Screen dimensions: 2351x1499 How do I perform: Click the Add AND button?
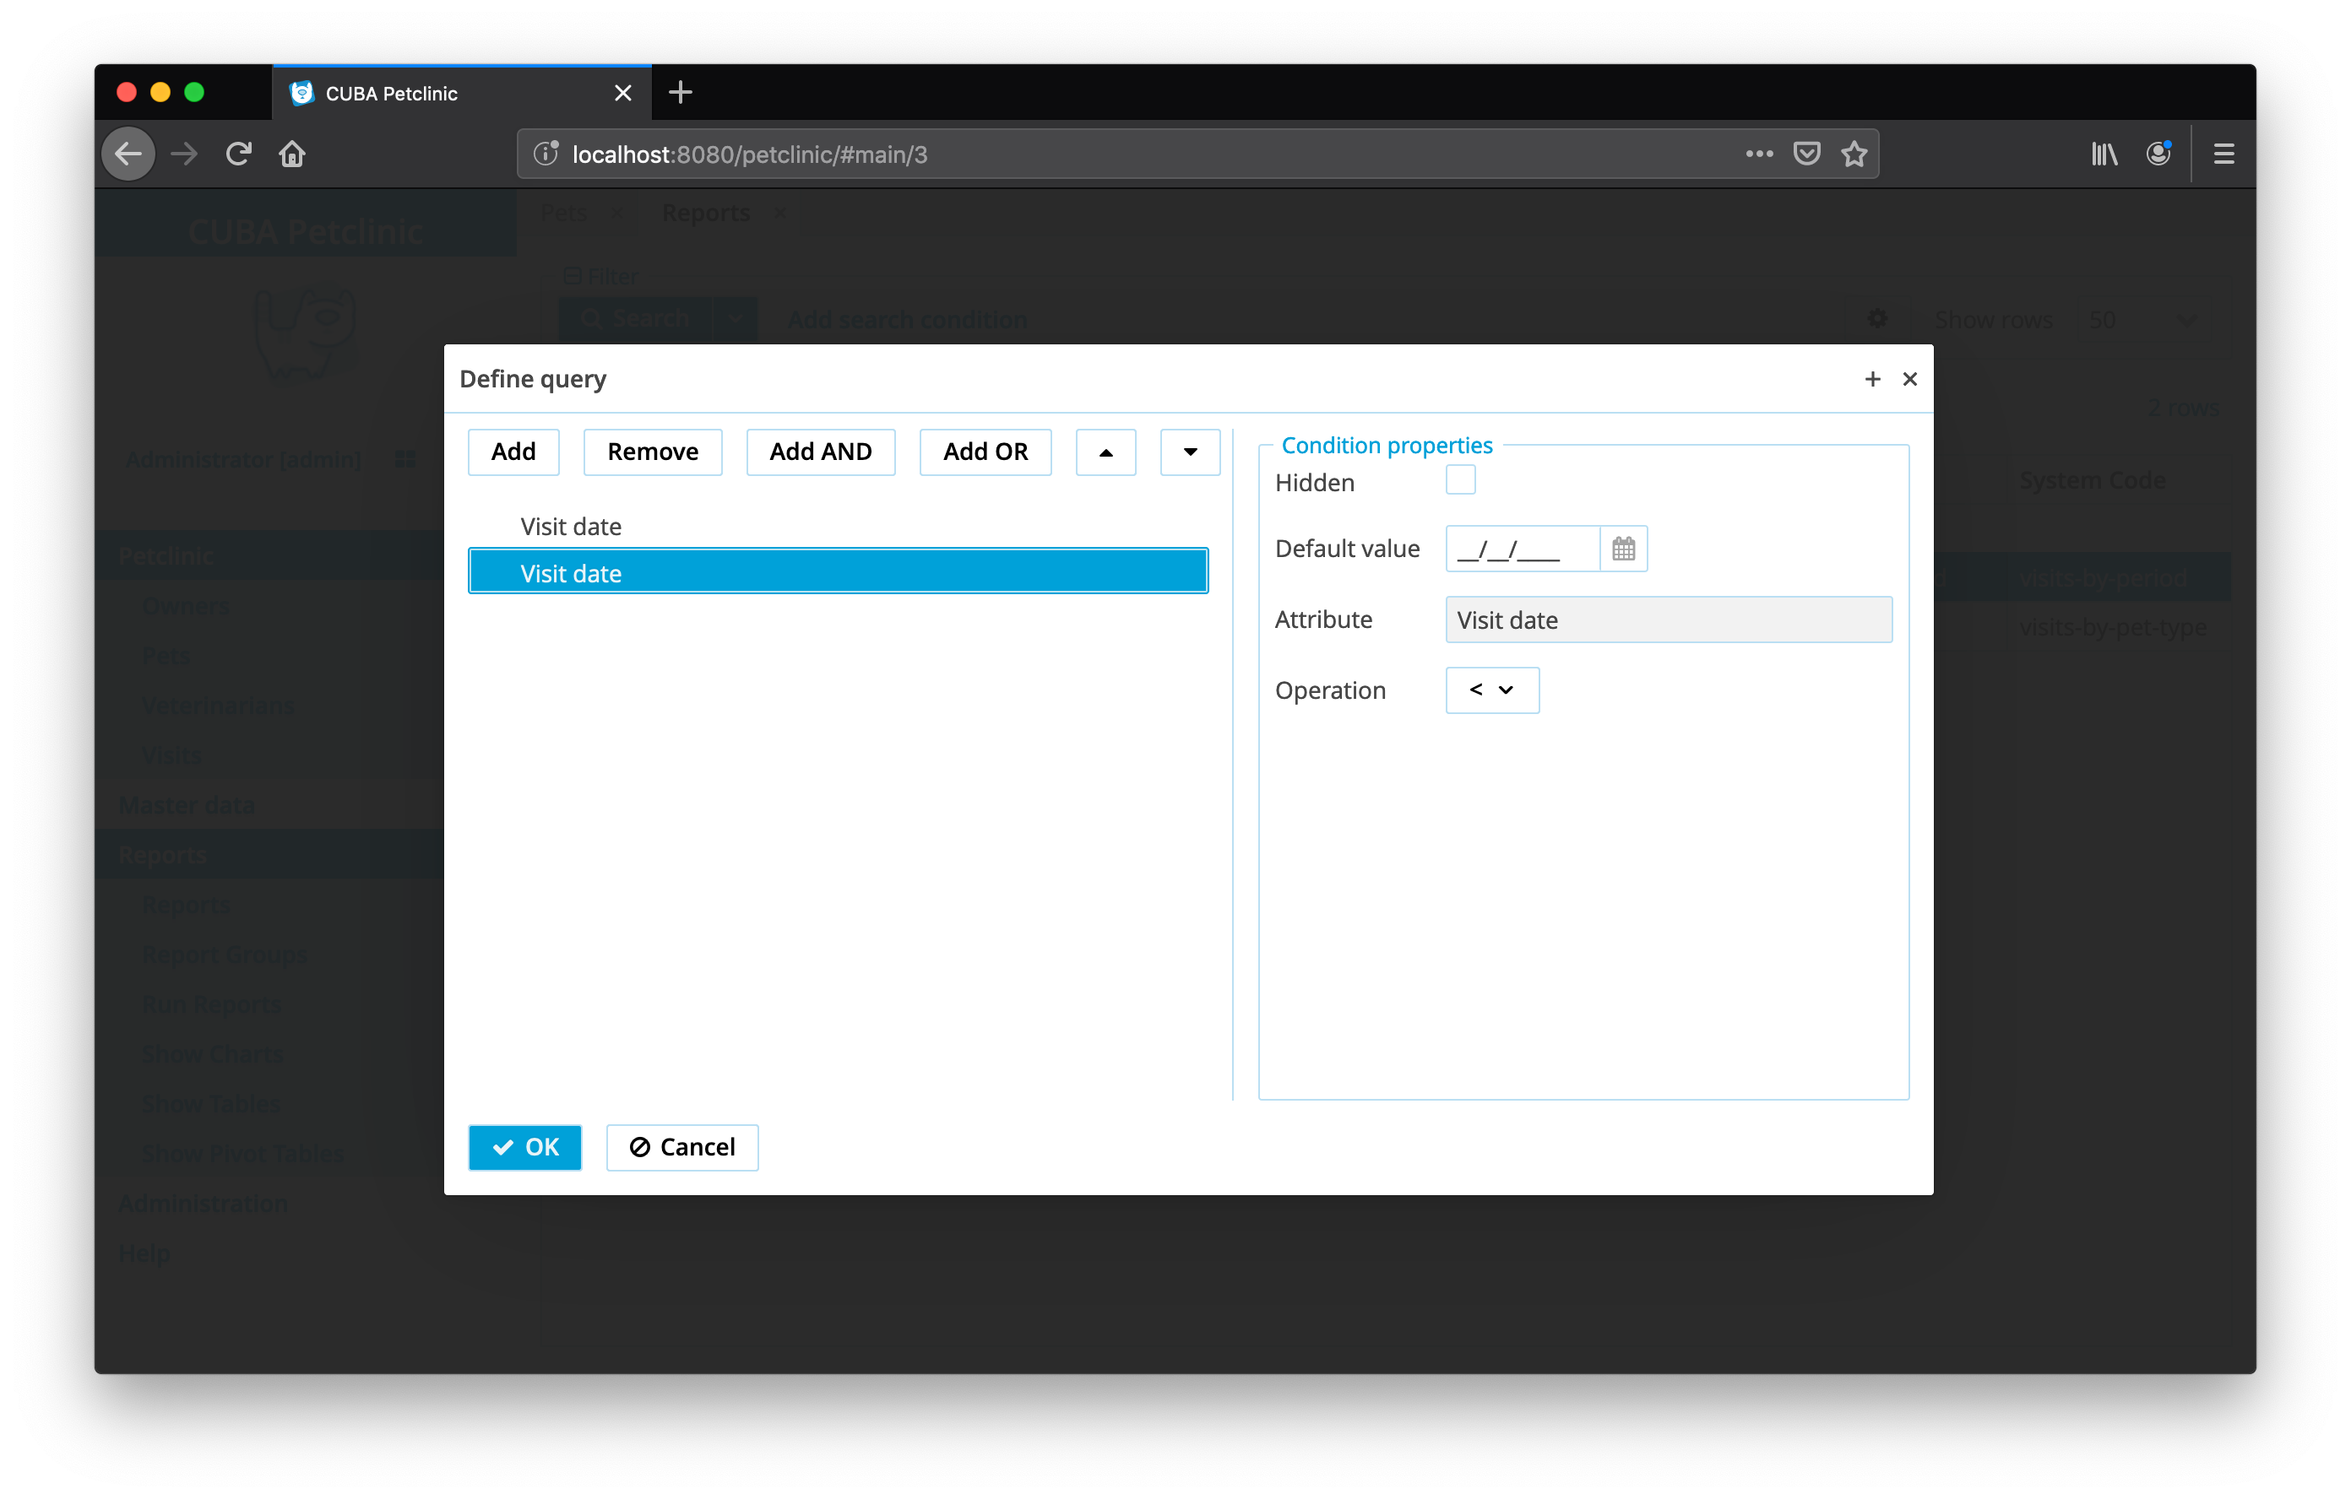coord(819,452)
